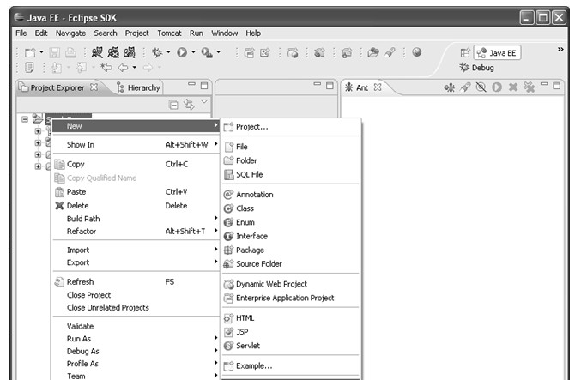
Task: Open the dropdown arrow beside External Tools icon
Action: (218, 52)
